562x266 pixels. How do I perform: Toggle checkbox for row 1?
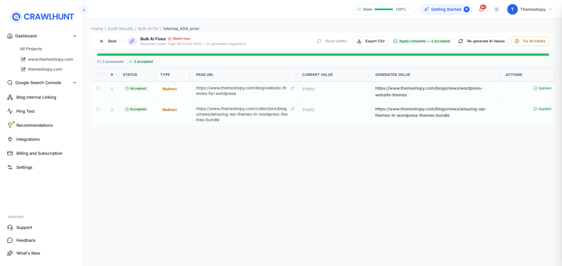tap(98, 88)
